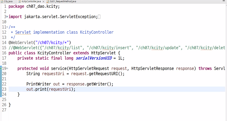The image size is (227, 121).
Task: Click the "/ch07/kcity/*" string literal
Action: tap(52, 42)
